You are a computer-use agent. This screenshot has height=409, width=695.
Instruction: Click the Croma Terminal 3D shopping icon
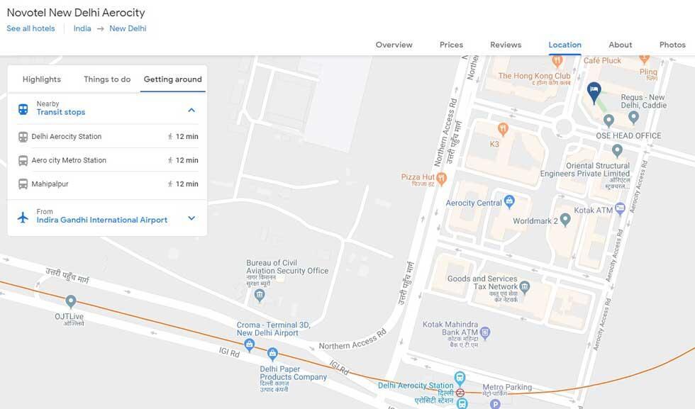click(x=249, y=345)
